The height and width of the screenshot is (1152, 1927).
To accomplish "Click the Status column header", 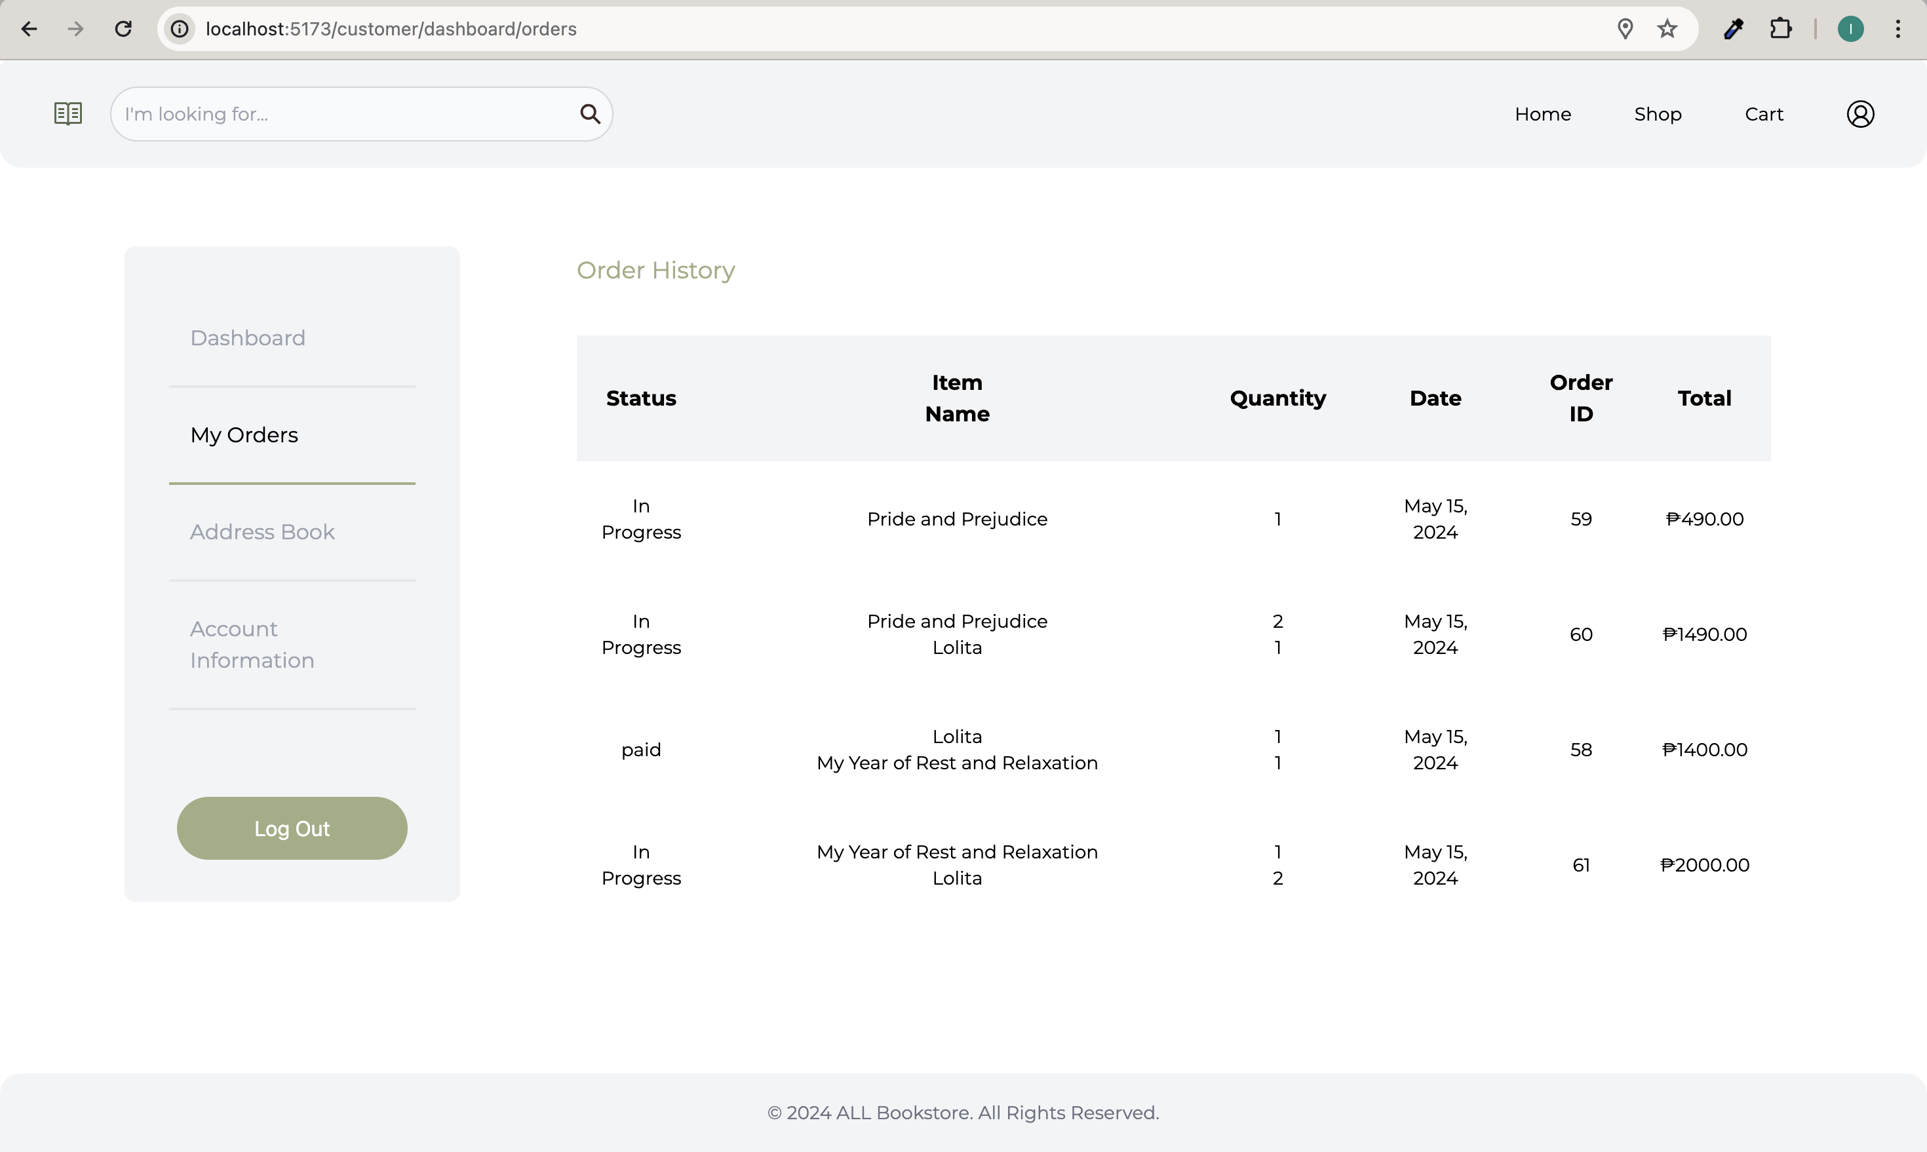I will pos(641,398).
